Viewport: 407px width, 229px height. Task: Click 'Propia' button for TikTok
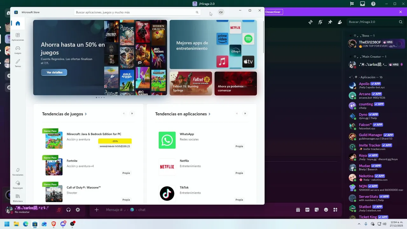point(239,200)
